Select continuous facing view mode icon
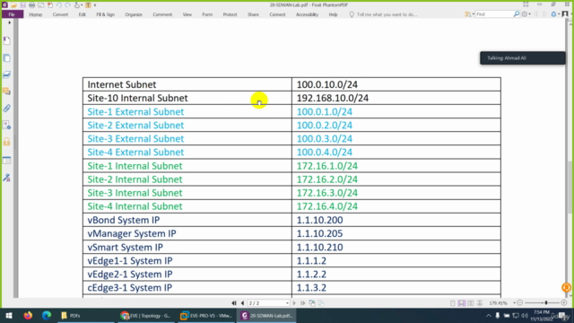The width and height of the screenshot is (574, 323). click(x=480, y=303)
